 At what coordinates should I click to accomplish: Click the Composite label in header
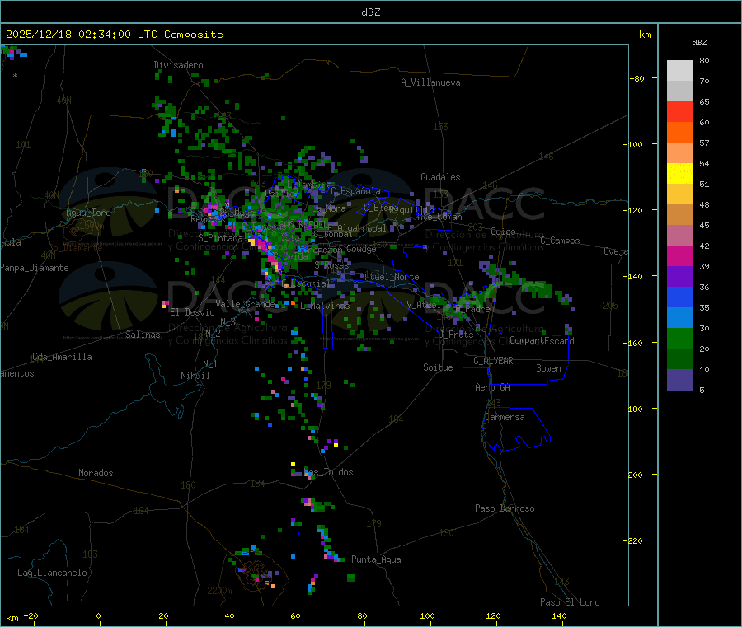[194, 35]
